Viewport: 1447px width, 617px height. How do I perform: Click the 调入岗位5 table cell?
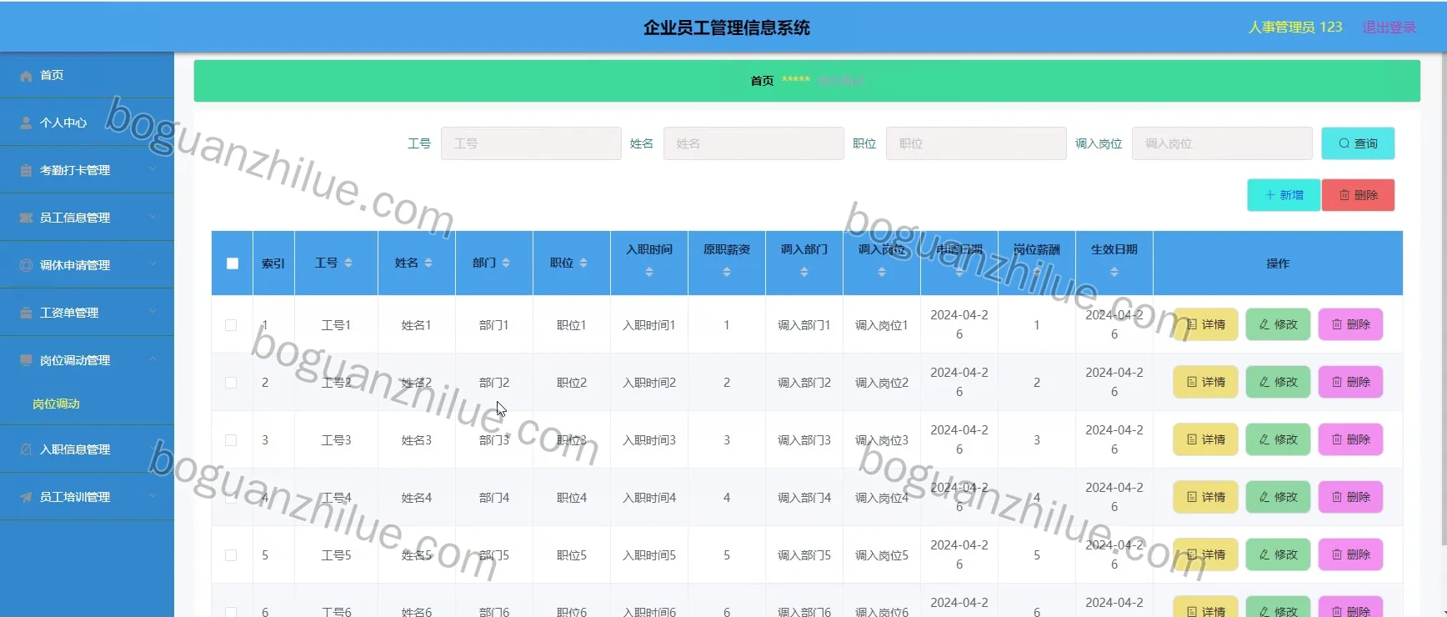point(882,555)
